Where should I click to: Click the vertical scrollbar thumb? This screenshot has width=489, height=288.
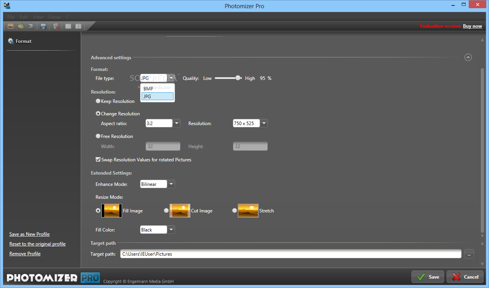click(482, 150)
